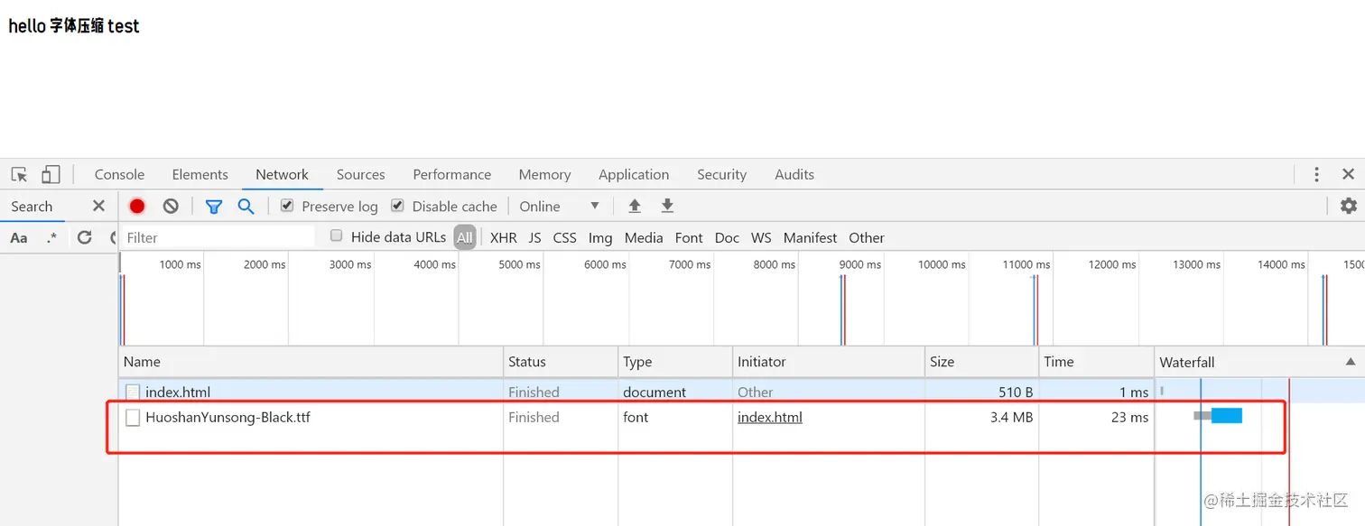This screenshot has width=1365, height=526.
Task: Enable Hide data URLs checkbox
Action: (337, 236)
